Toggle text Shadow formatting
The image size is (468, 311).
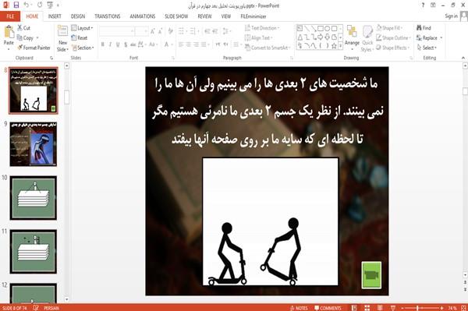click(x=126, y=44)
